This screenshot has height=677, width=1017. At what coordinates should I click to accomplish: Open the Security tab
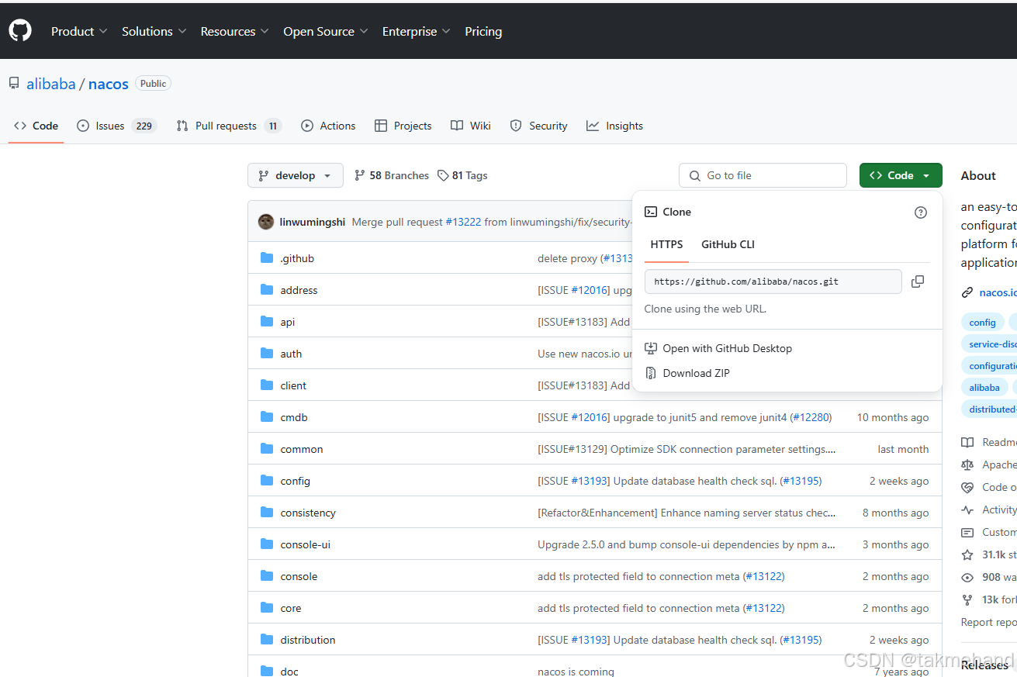pos(538,126)
